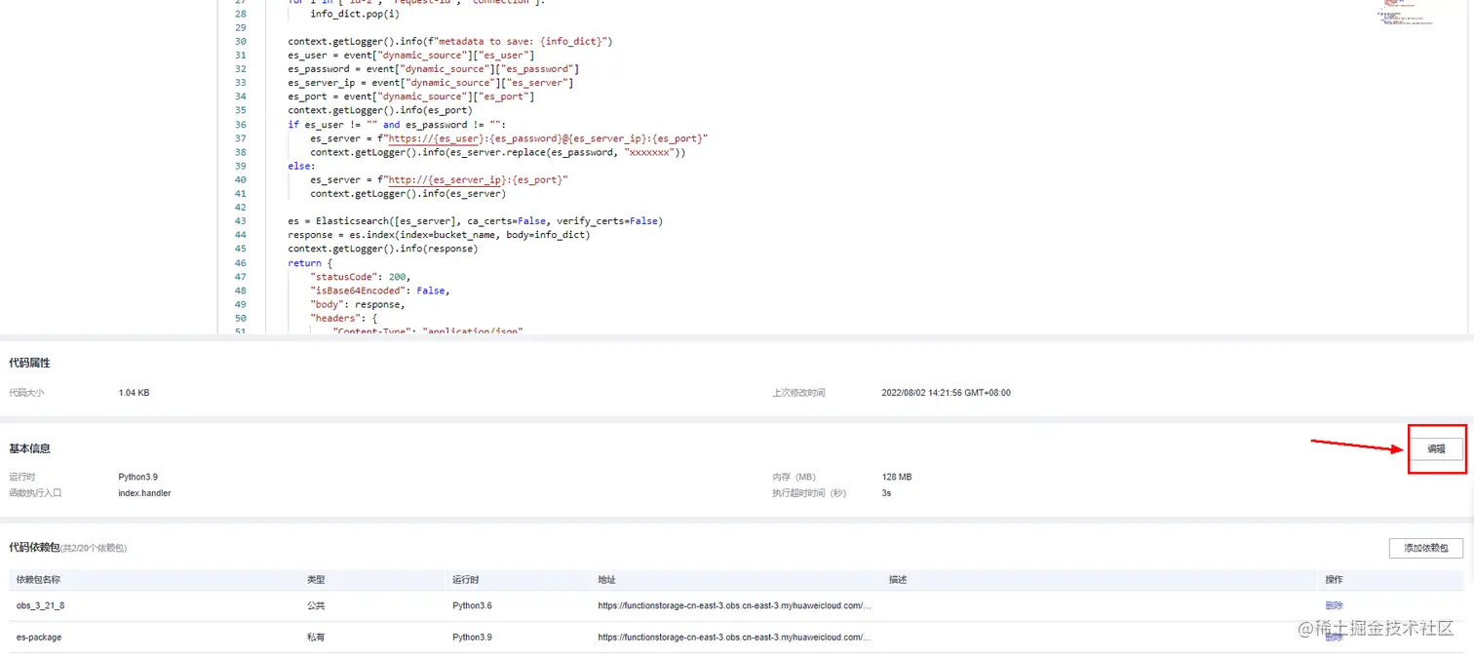Click the 函数执行入口 label
This screenshot has width=1474, height=658.
pos(35,493)
